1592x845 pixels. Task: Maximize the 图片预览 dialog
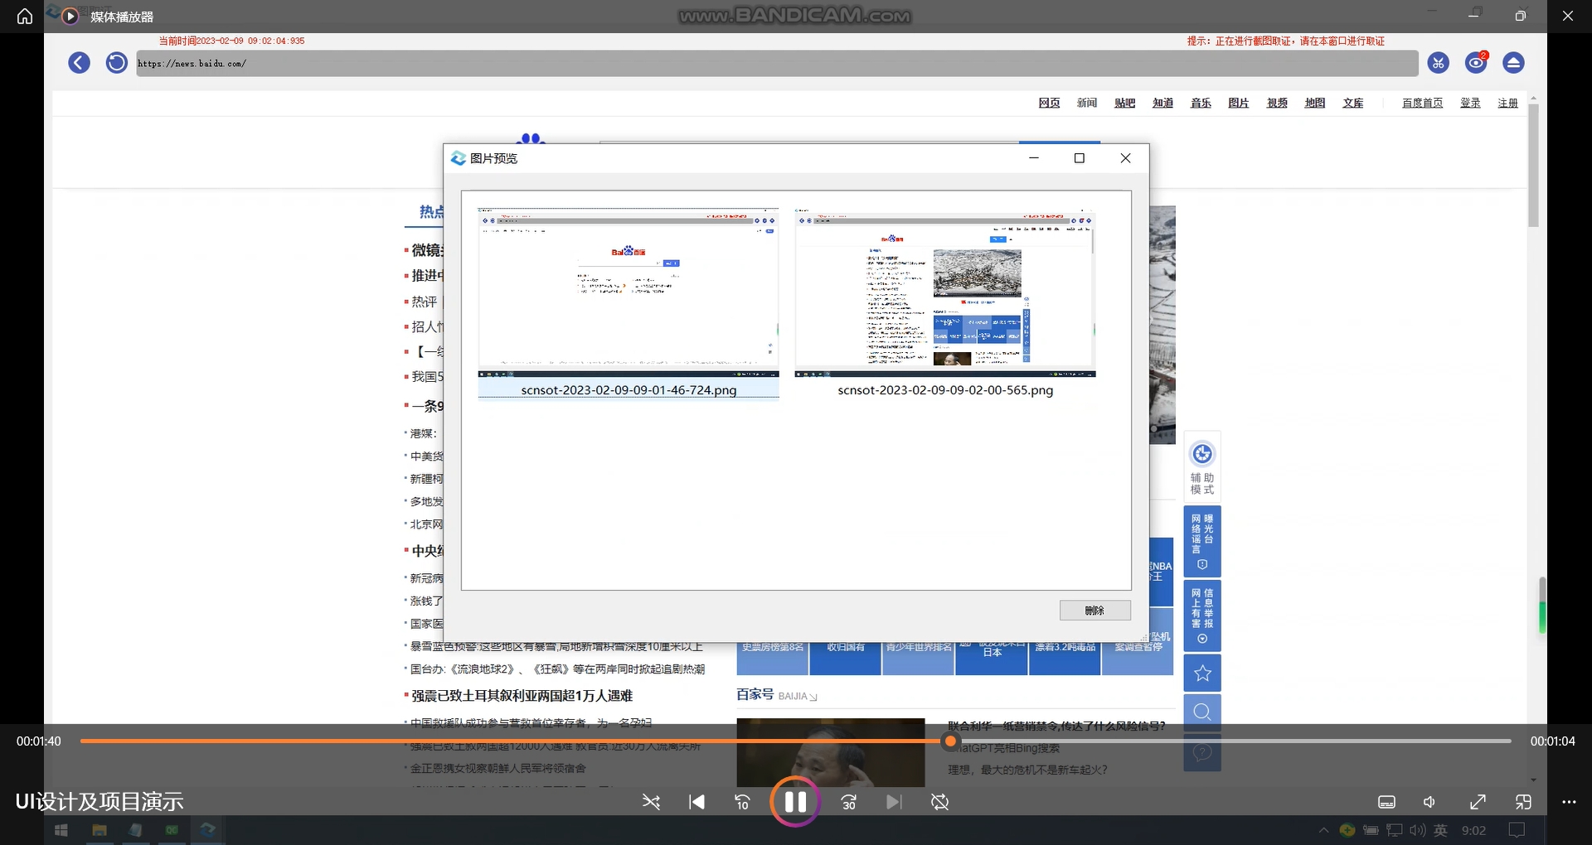1080,158
